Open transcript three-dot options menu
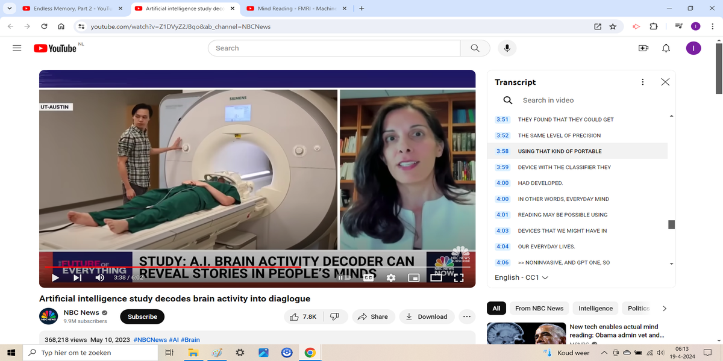723x361 pixels. pyautogui.click(x=642, y=82)
